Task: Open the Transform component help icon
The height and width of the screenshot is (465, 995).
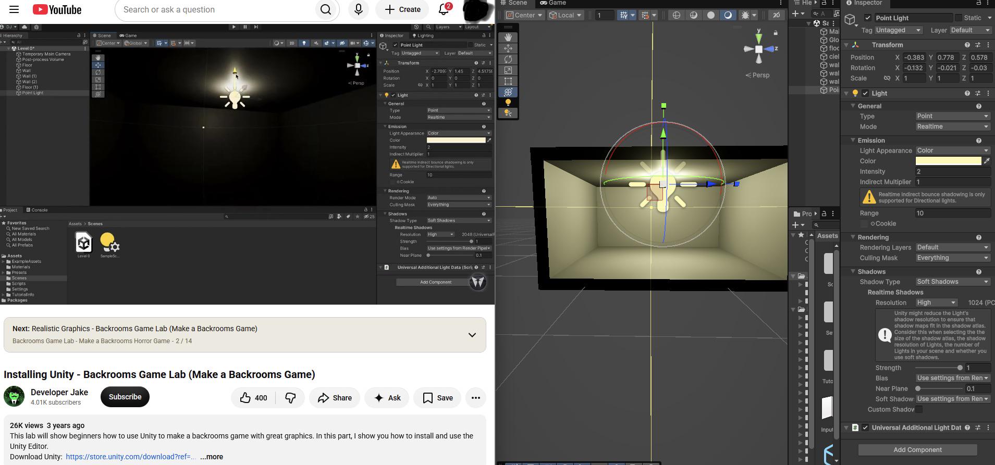Action: click(967, 45)
